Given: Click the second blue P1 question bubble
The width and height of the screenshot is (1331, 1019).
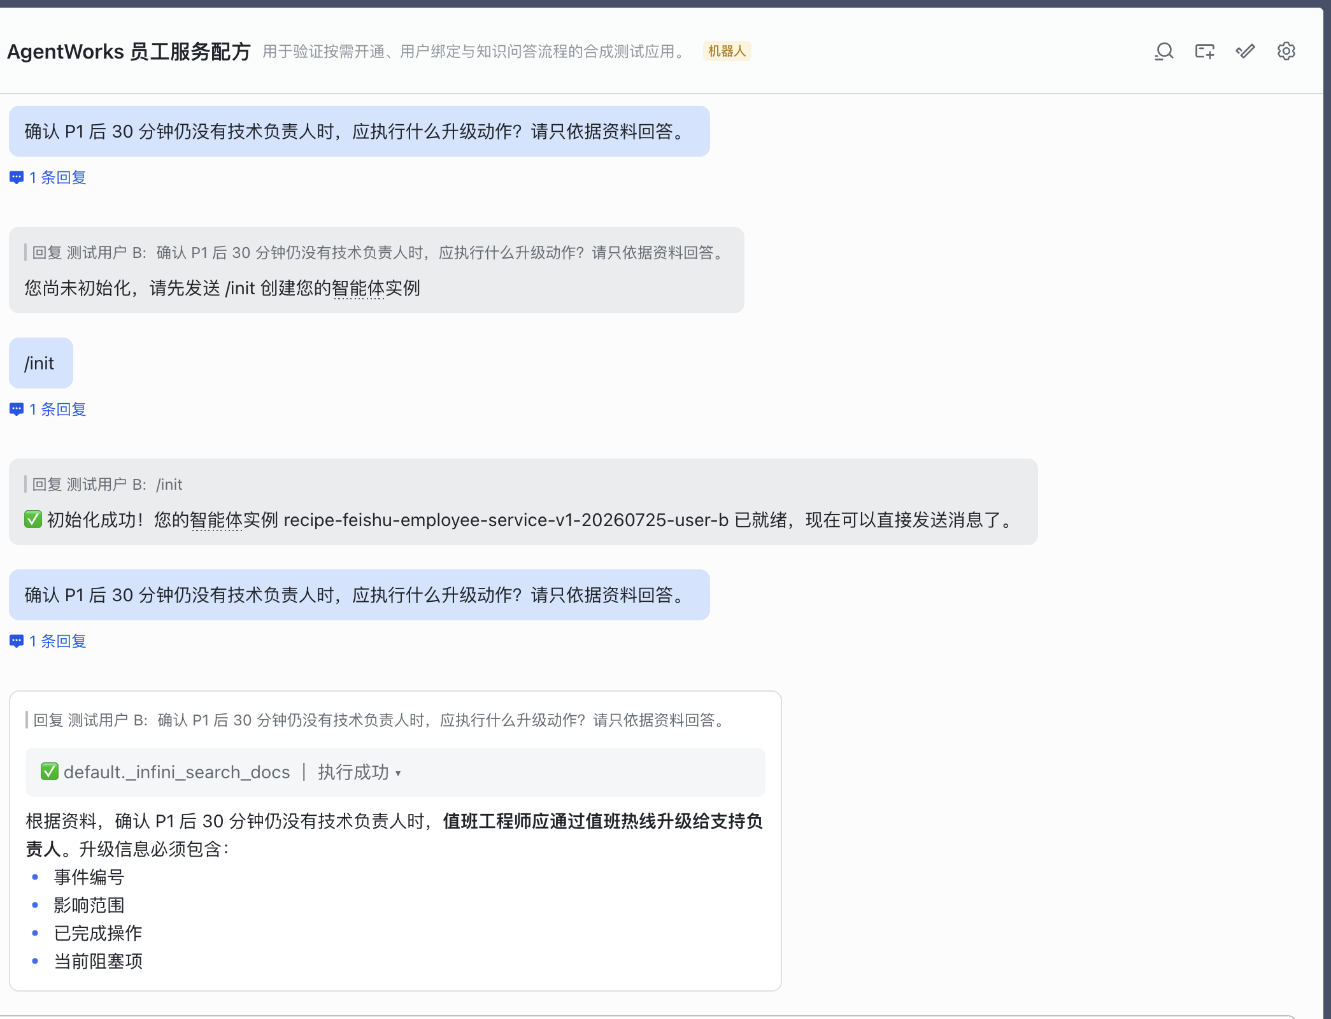Looking at the screenshot, I should pos(359,595).
